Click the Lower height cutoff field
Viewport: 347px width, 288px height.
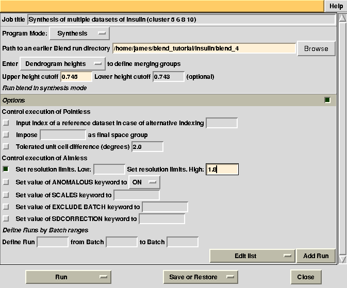tap(168, 77)
